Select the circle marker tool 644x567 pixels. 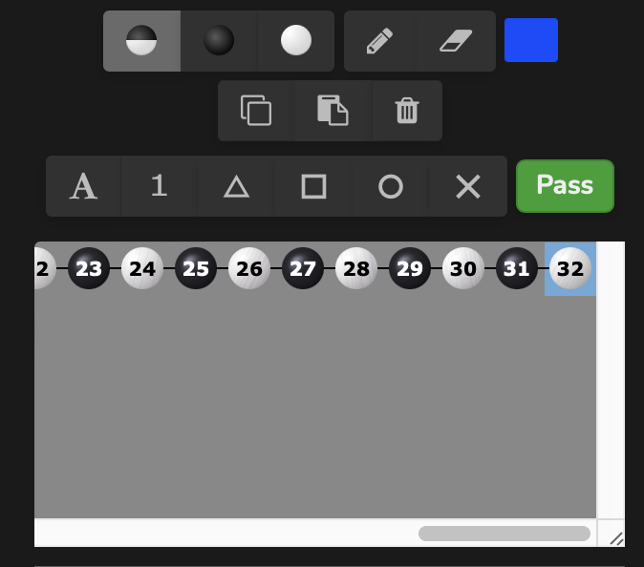(391, 186)
